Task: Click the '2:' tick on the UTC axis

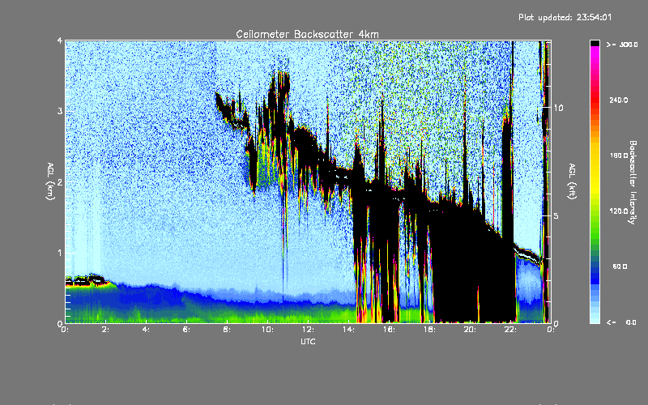Action: (x=106, y=330)
